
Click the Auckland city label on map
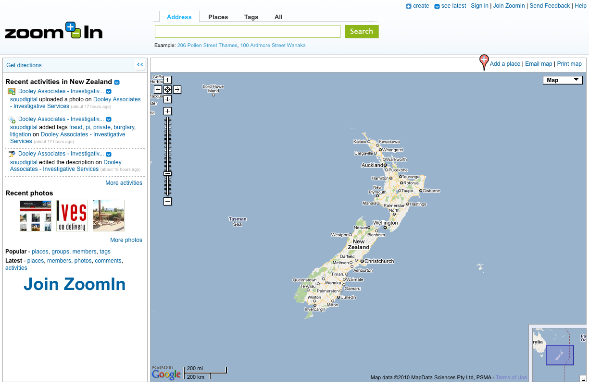click(x=373, y=165)
